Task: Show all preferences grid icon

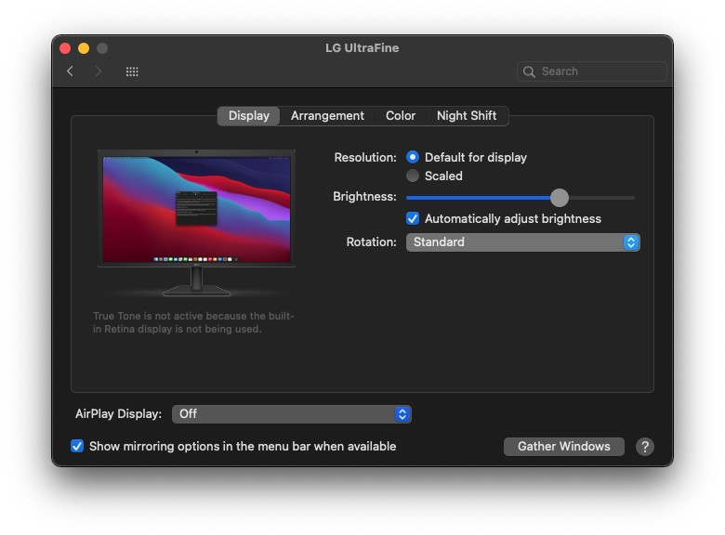Action: (x=132, y=72)
